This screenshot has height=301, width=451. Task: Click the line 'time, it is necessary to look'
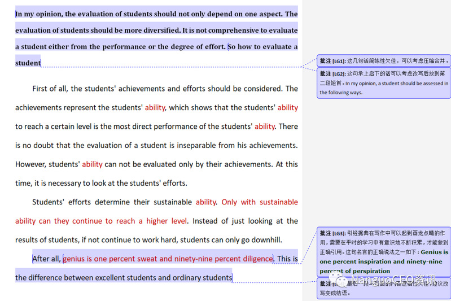tap(101, 183)
